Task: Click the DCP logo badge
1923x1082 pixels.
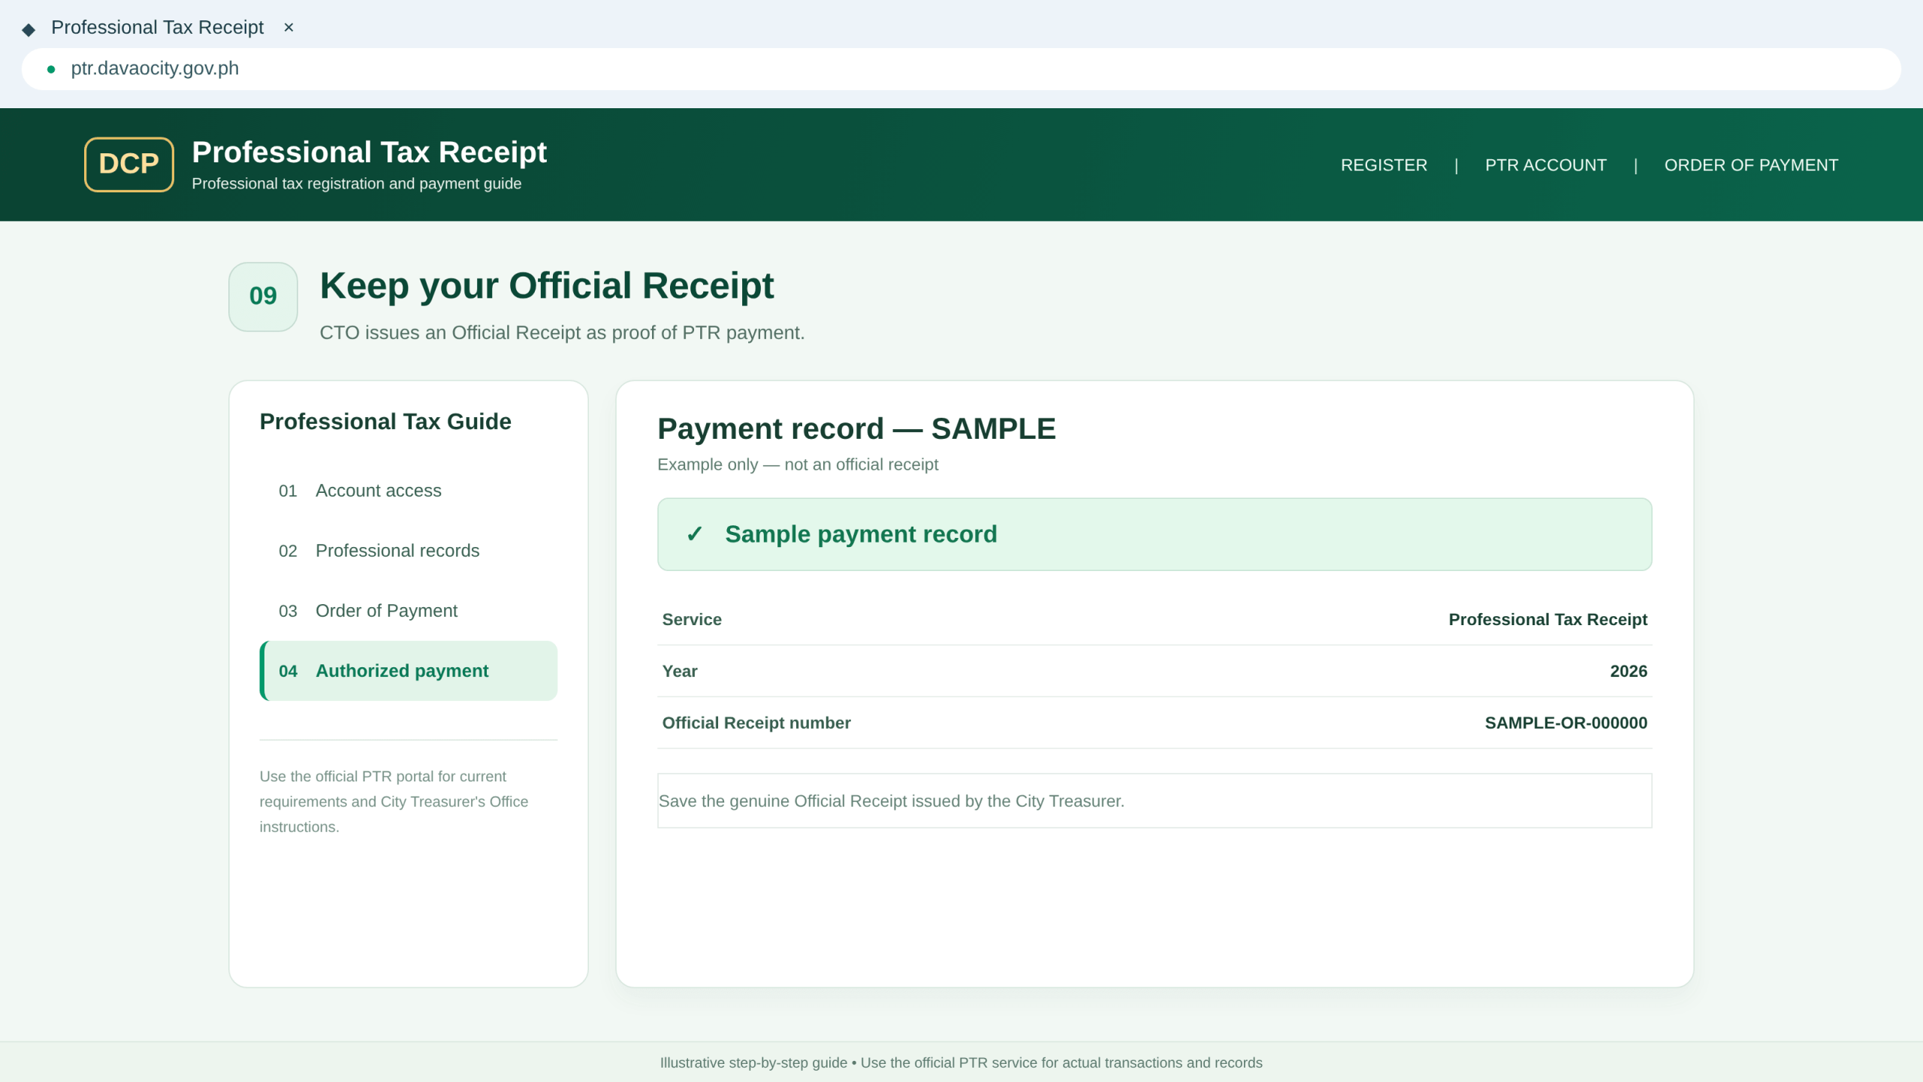Action: [129, 164]
